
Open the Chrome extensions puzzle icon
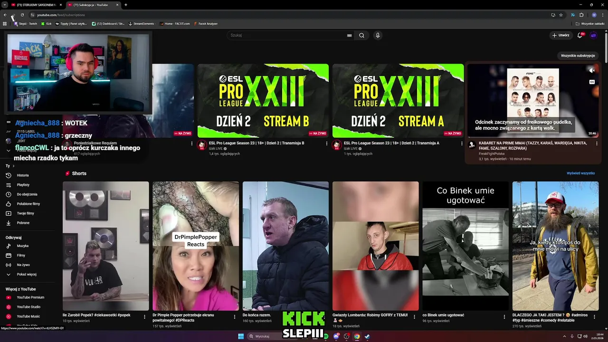coord(581,15)
